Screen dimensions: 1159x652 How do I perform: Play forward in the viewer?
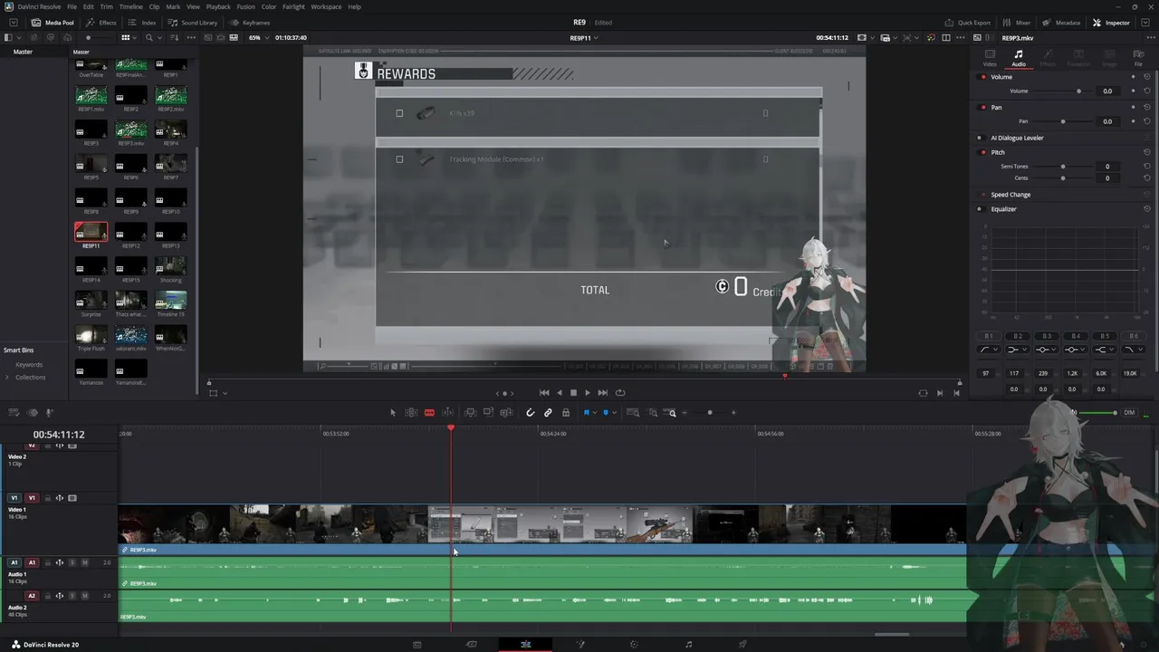(587, 393)
